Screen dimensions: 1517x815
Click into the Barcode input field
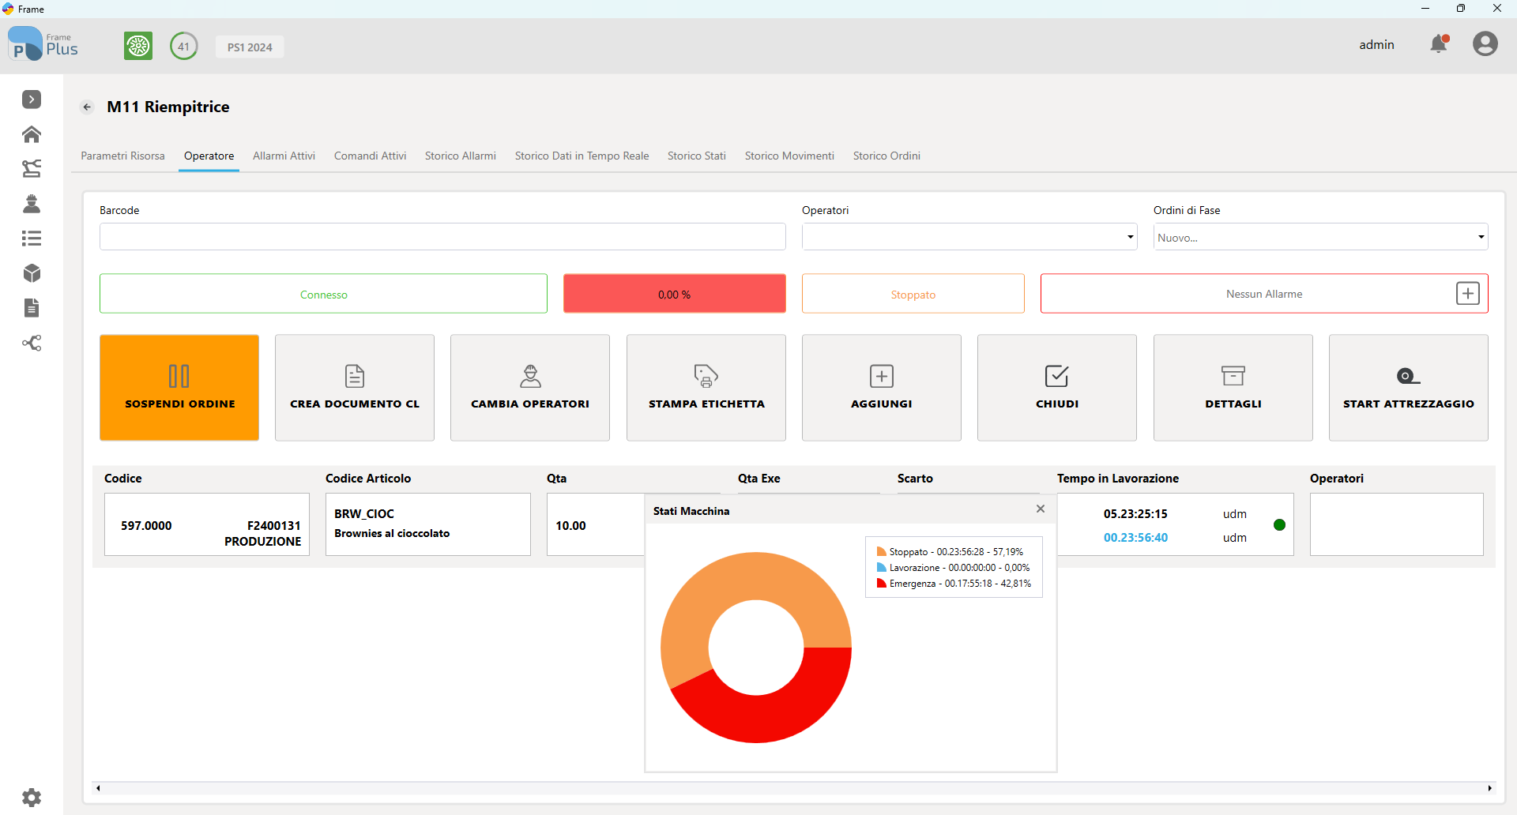tap(442, 237)
